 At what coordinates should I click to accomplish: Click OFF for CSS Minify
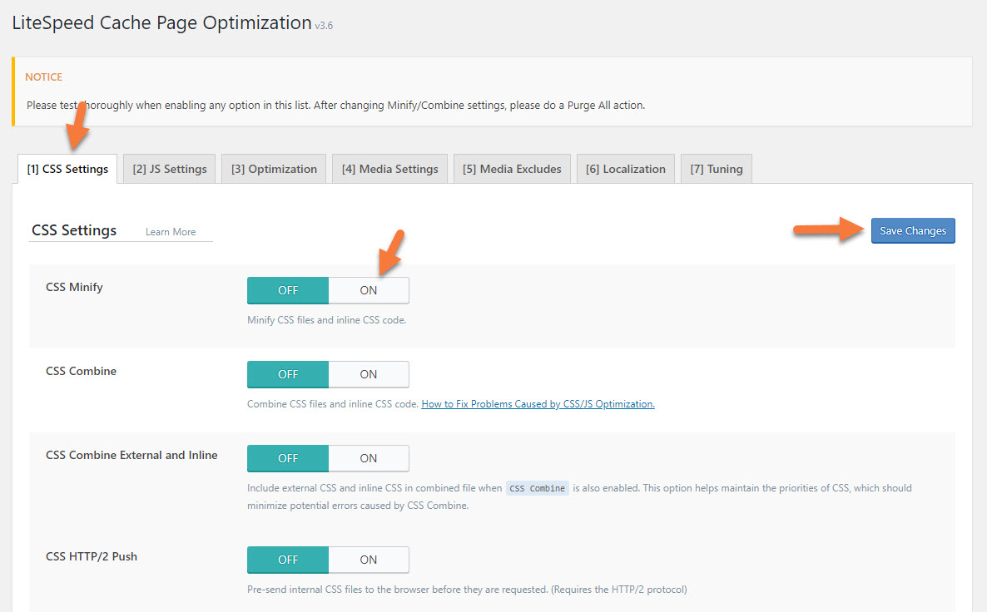pyautogui.click(x=287, y=289)
